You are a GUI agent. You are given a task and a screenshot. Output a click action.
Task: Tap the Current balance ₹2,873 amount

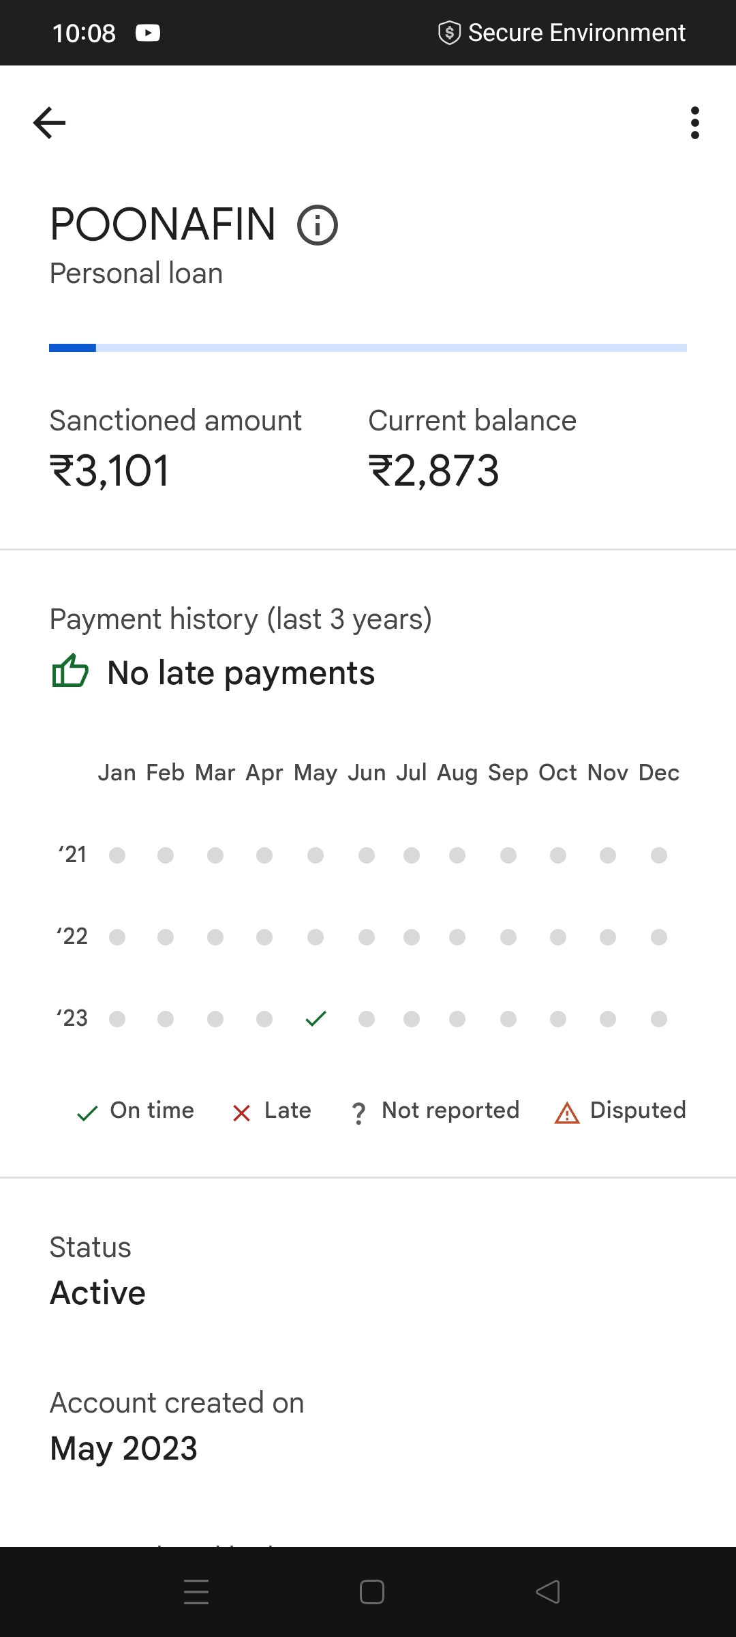coord(434,471)
